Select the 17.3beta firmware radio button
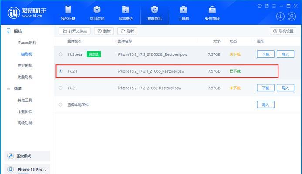The width and height of the screenshot is (302, 174). click(x=61, y=54)
